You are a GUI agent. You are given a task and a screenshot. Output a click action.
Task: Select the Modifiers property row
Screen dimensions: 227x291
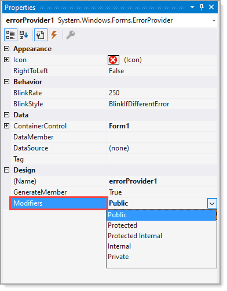coord(58,203)
